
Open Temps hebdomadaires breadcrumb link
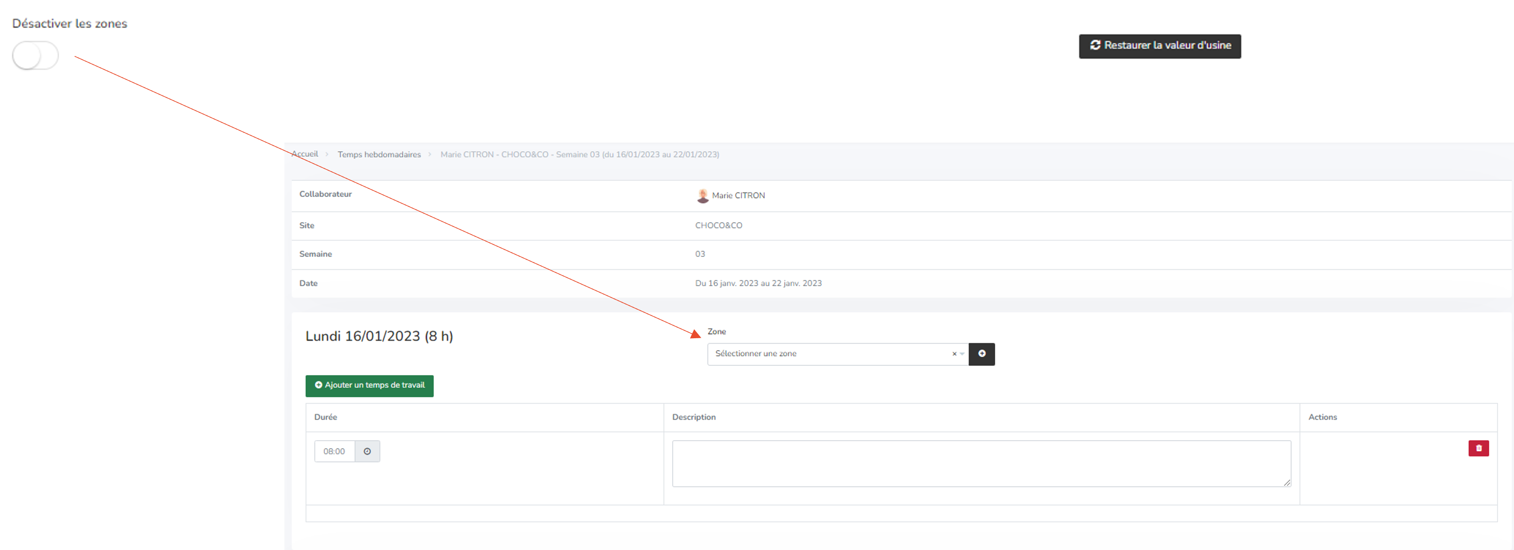(x=379, y=154)
